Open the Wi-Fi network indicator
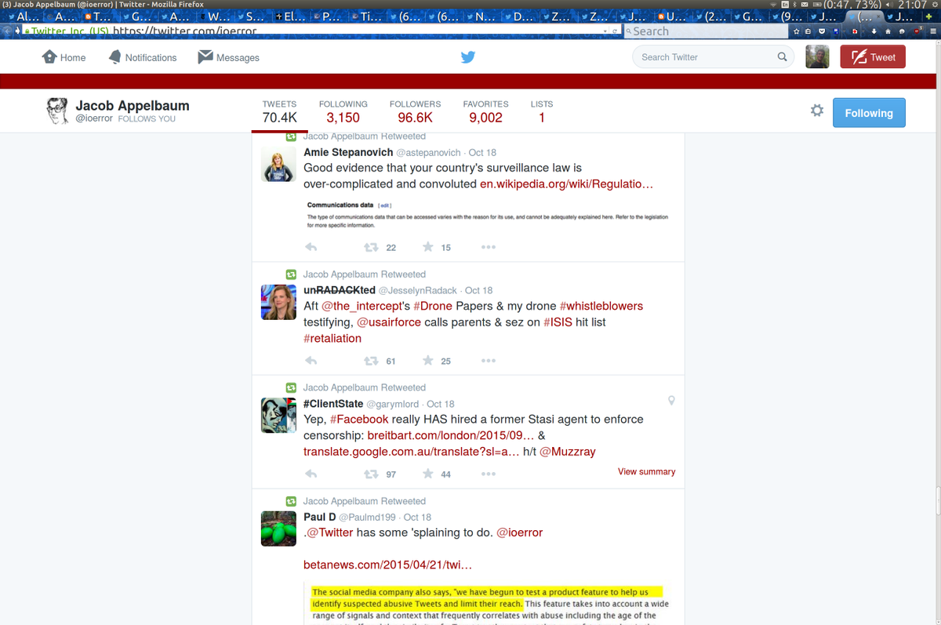This screenshot has width=941, height=625. (x=773, y=5)
